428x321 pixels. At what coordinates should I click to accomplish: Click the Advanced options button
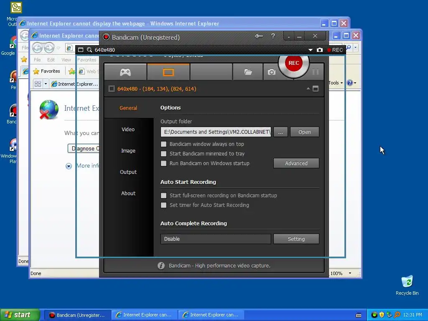coord(296,163)
